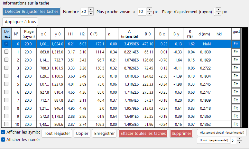Check the Direct box for spot 3
Image resolution: width=249 pixels, height=149 pixels.
6,68
